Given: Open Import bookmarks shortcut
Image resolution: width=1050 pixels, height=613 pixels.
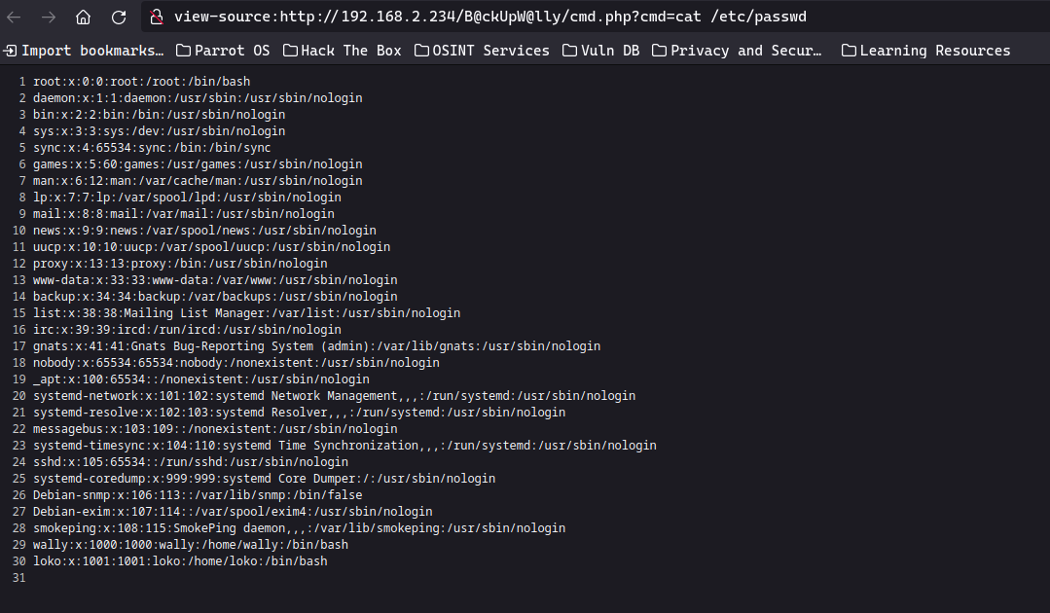Looking at the screenshot, I should click(x=84, y=51).
